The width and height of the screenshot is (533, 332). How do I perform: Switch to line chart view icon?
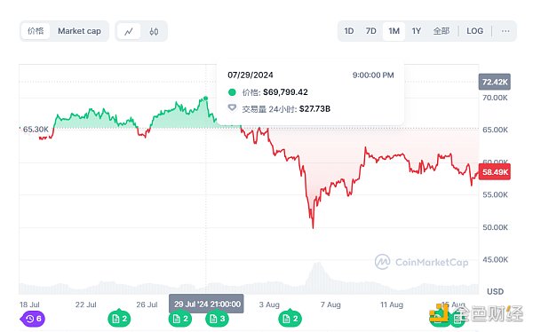129,31
